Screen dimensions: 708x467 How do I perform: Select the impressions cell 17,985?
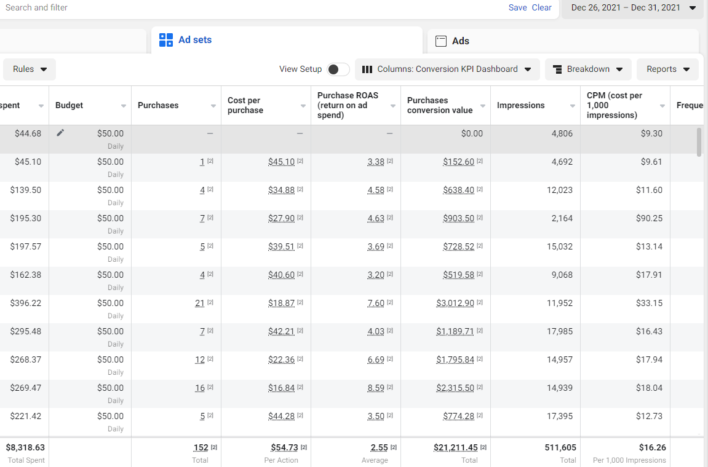click(559, 332)
